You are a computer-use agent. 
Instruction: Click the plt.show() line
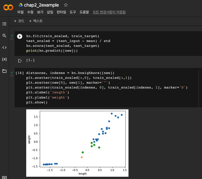pos(37,102)
